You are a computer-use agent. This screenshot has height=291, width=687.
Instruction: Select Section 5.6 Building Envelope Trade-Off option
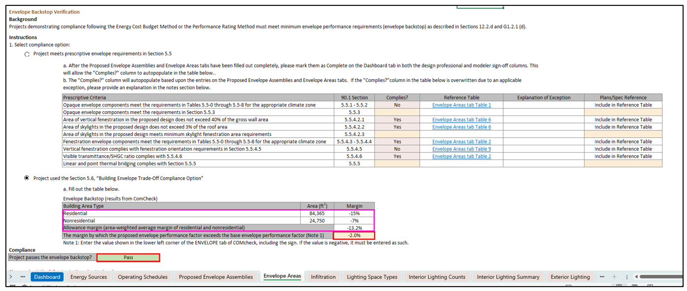pos(27,178)
